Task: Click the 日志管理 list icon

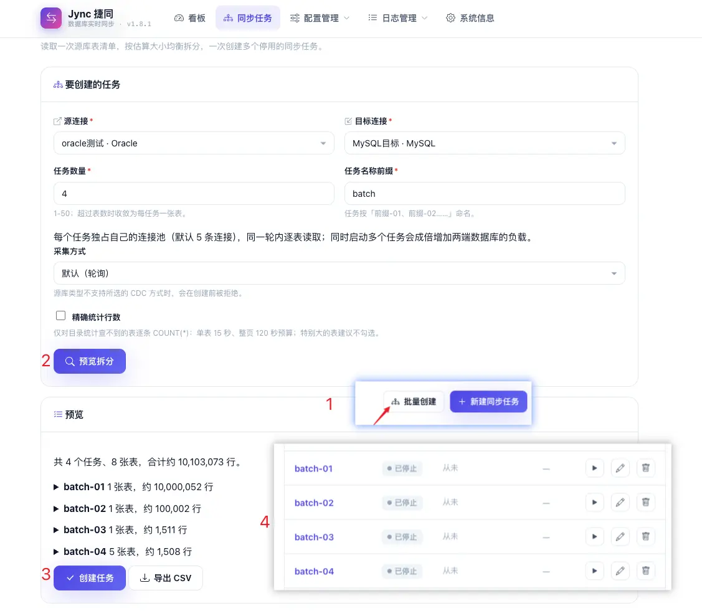Action: tap(372, 18)
